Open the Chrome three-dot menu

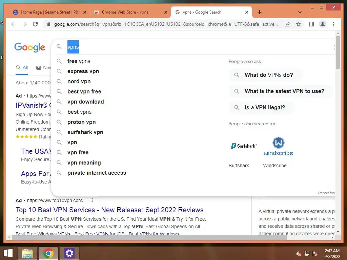point(333,24)
